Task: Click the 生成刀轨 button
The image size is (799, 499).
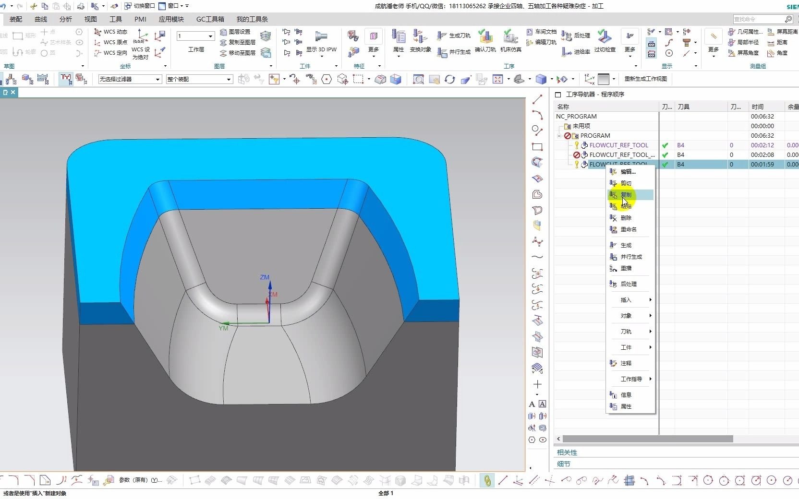Action: pos(454,36)
